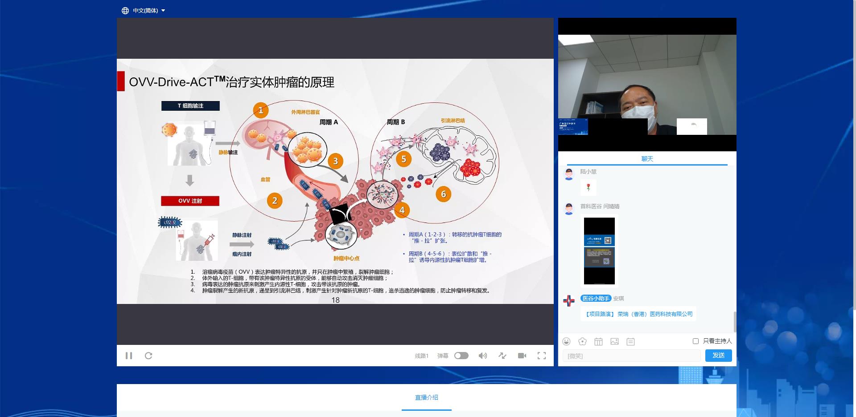Click the chat message input field

point(631,356)
